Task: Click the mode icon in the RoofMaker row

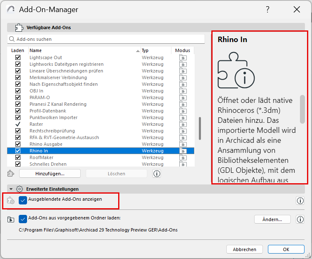Action: (183, 157)
